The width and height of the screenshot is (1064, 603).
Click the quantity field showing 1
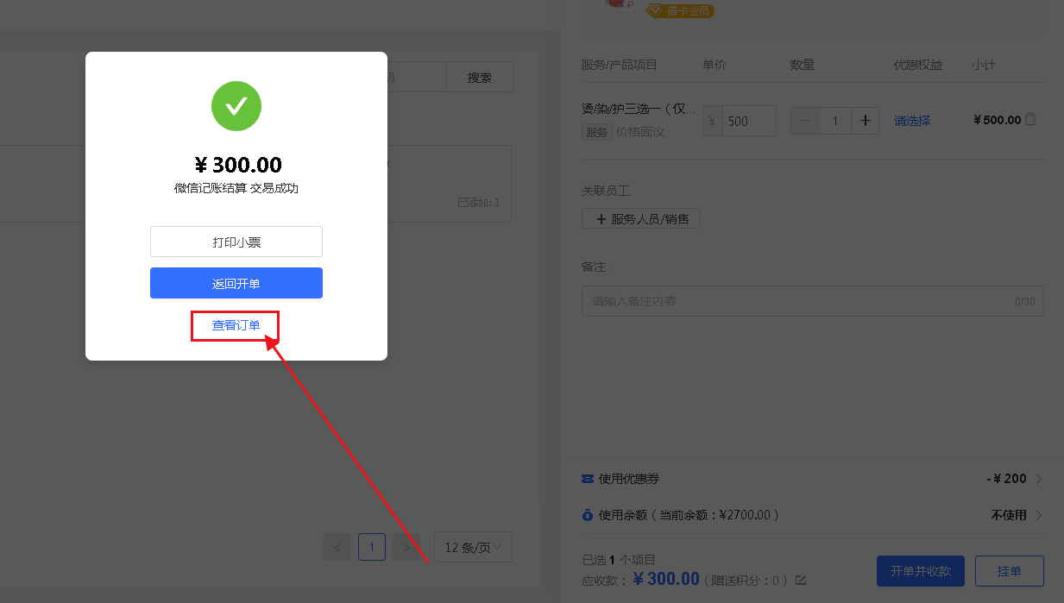click(835, 121)
